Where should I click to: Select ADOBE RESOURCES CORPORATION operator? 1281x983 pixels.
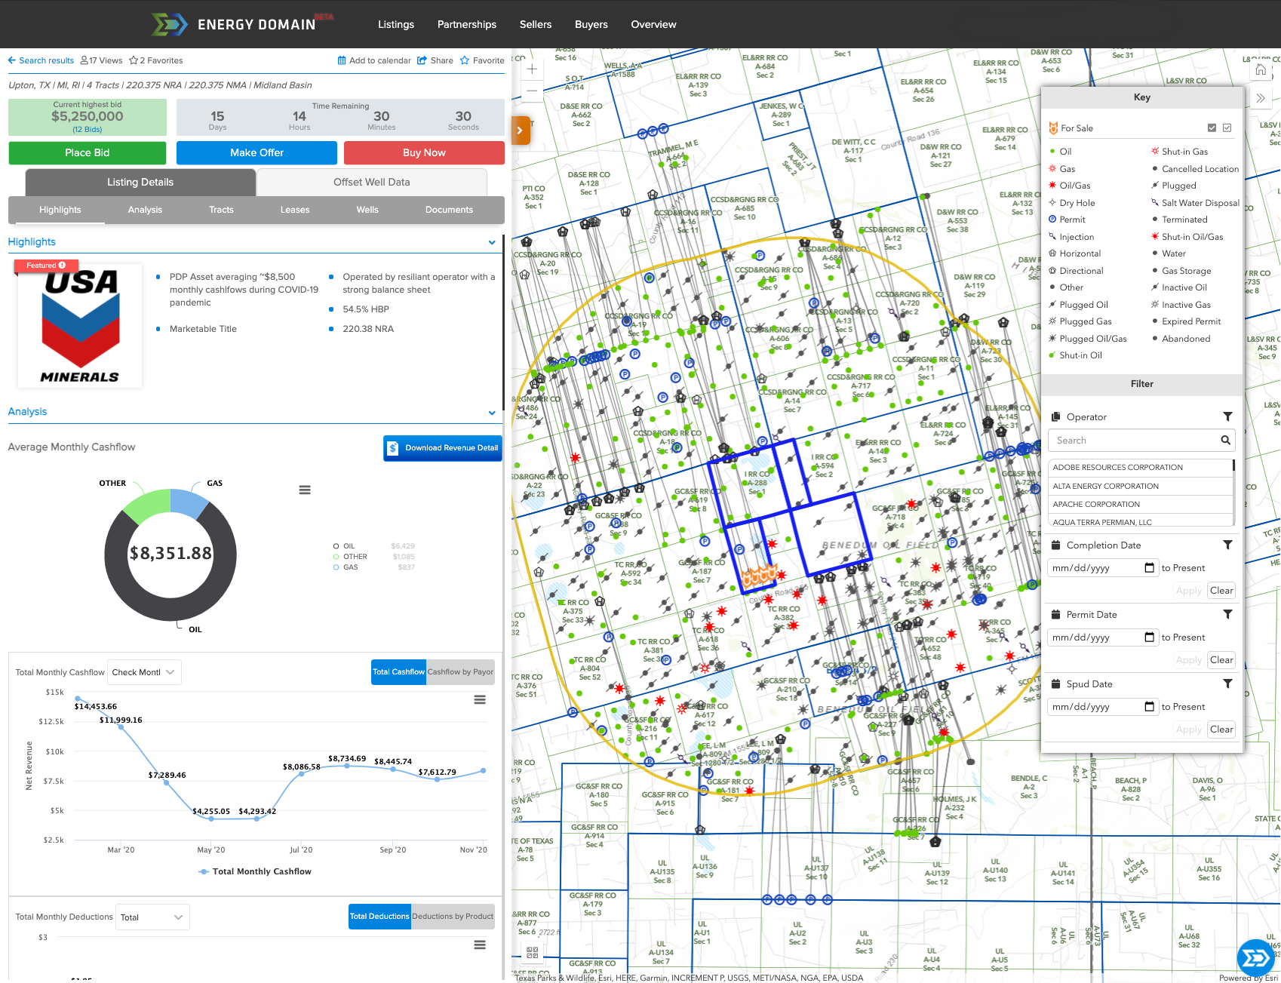click(1141, 468)
